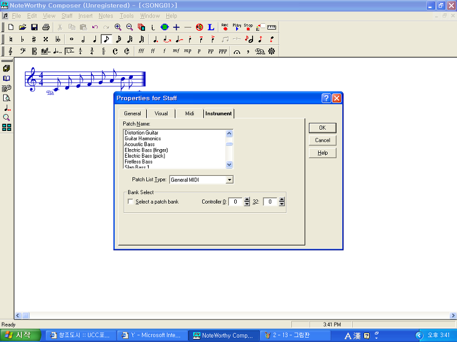The width and height of the screenshot is (457, 342).
Task: Switch to the General tab
Action: [x=133, y=113]
